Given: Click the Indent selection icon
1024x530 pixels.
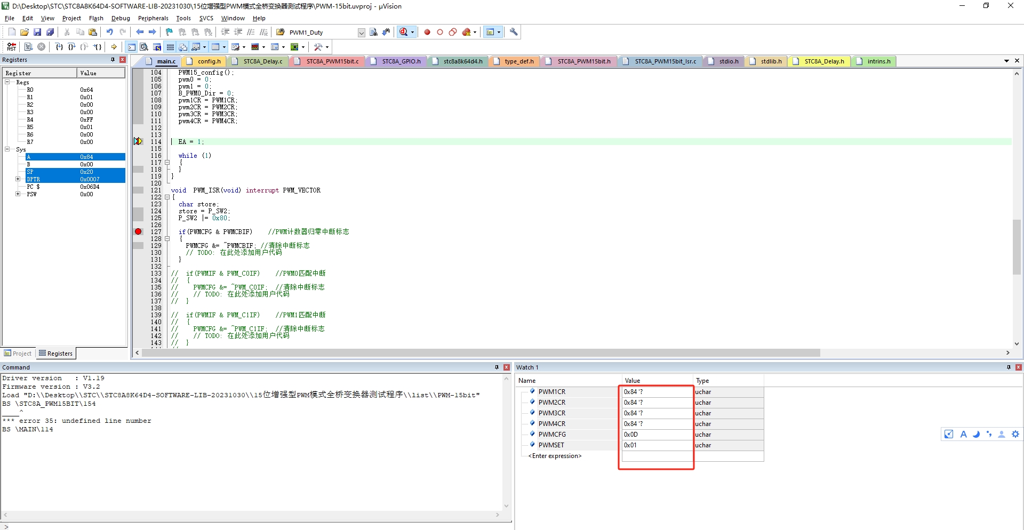Looking at the screenshot, I should [225, 32].
